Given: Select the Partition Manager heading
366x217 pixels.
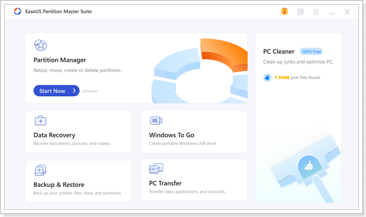Looking at the screenshot, I should pyautogui.click(x=60, y=60).
